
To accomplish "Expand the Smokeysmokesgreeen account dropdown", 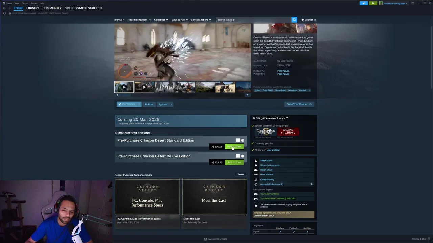I will click(393, 3).
